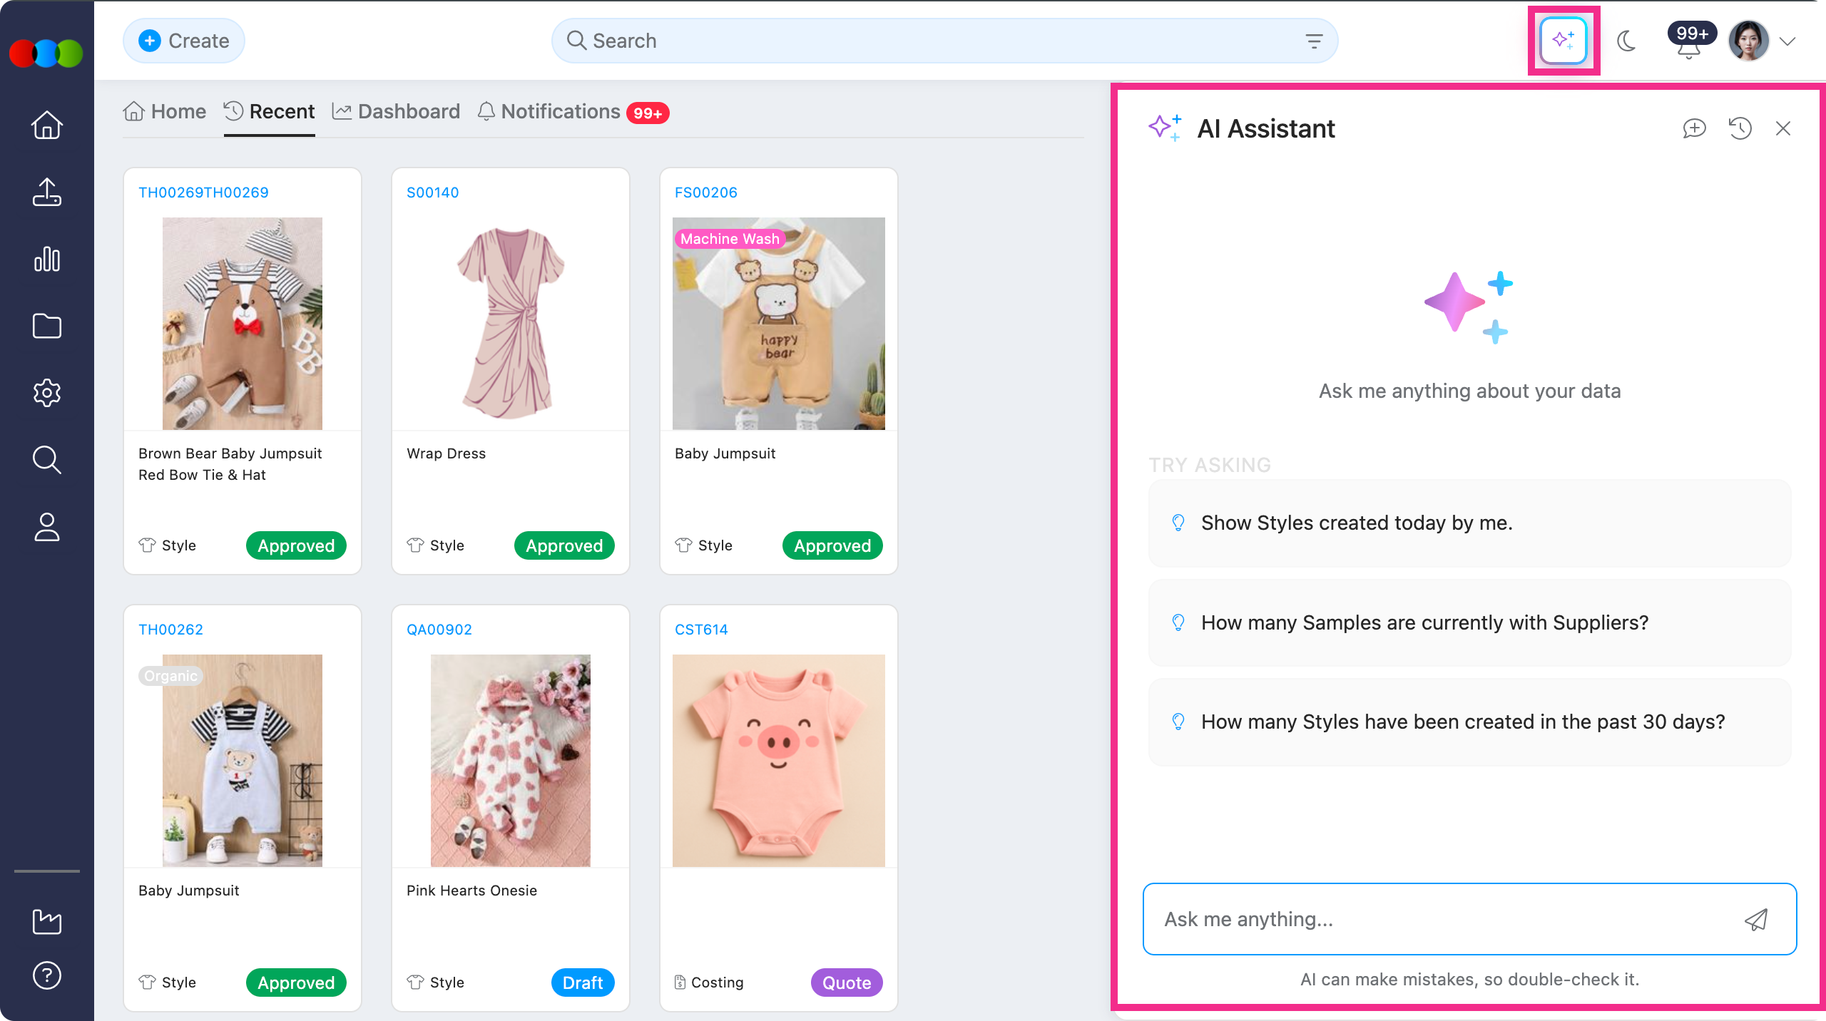
Task: Expand the user profile dropdown chevron
Action: click(1787, 41)
